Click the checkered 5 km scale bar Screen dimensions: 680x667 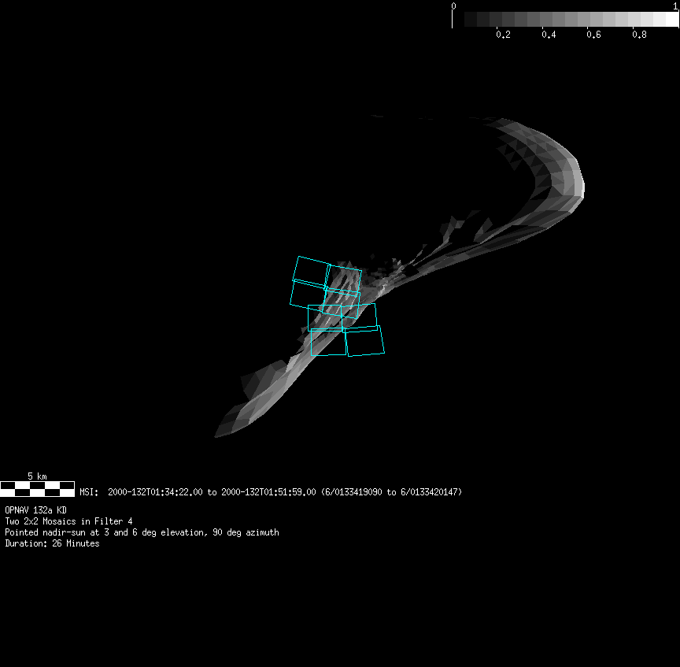37,489
